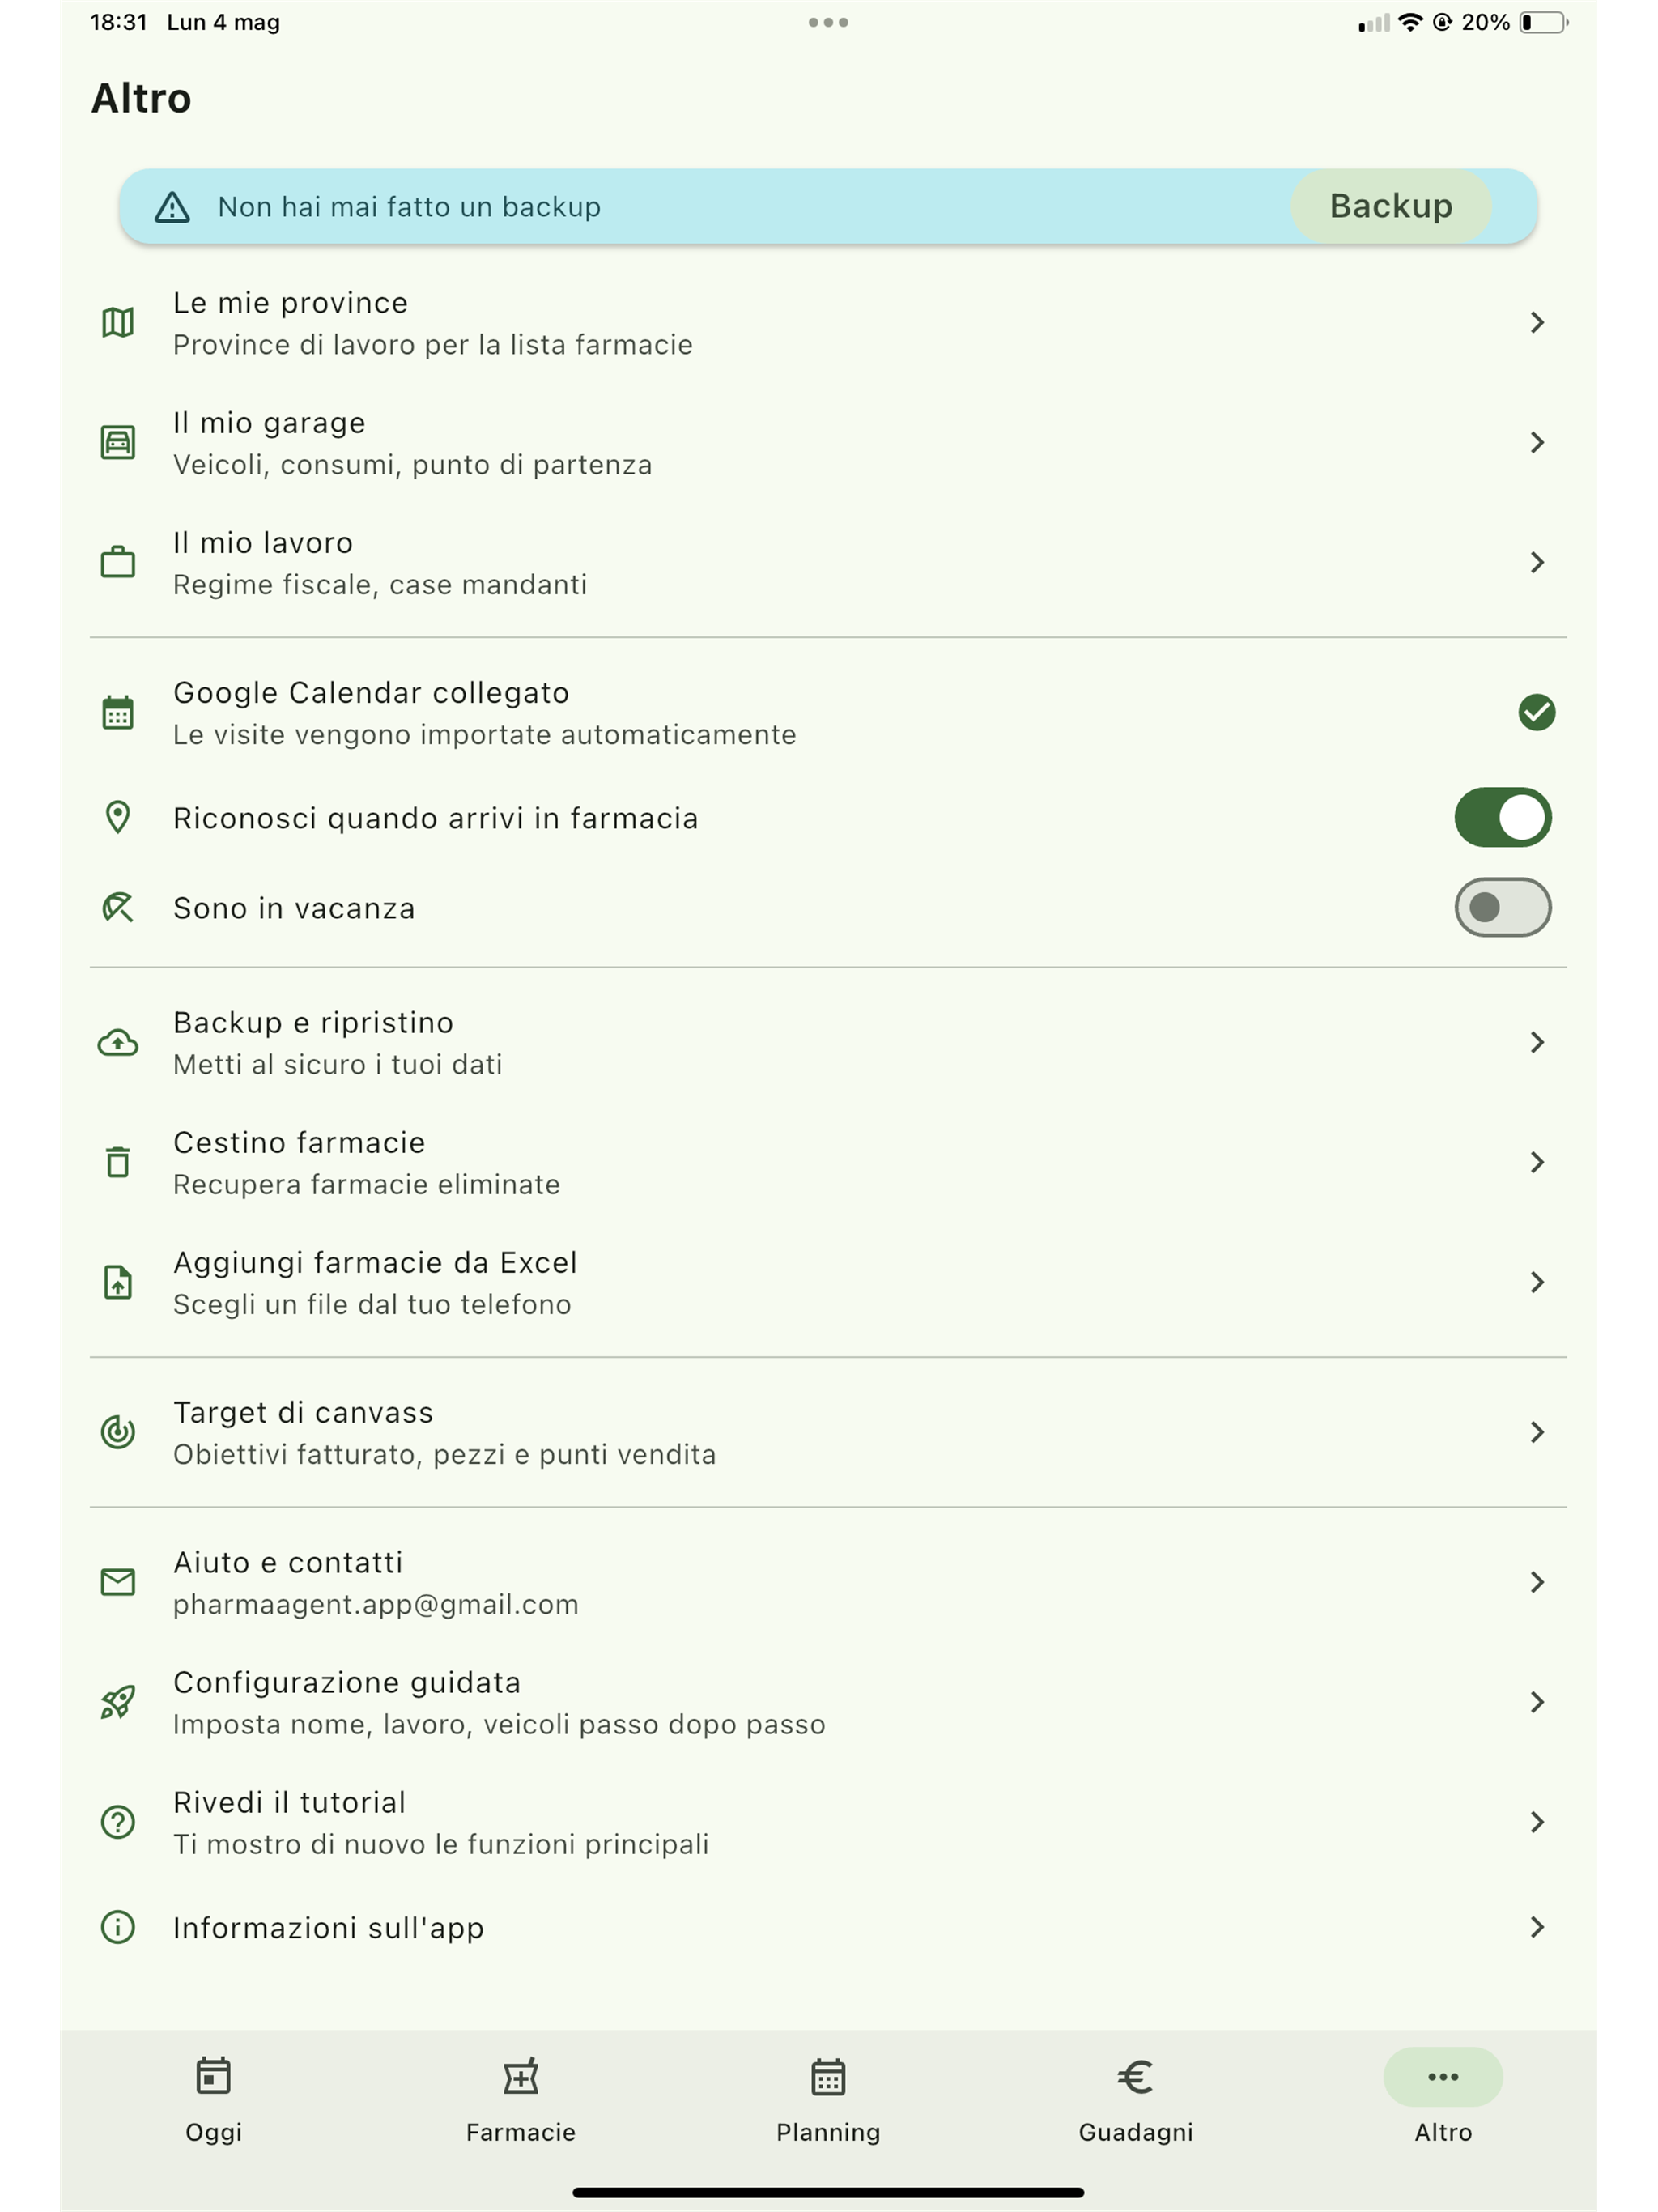Screen dimensions: 1658x2212
Task: Tap the cloud upload backup icon
Action: point(118,1043)
